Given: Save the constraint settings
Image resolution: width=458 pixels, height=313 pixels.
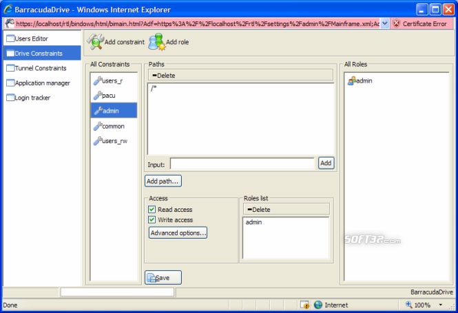Looking at the screenshot, I should [x=163, y=277].
